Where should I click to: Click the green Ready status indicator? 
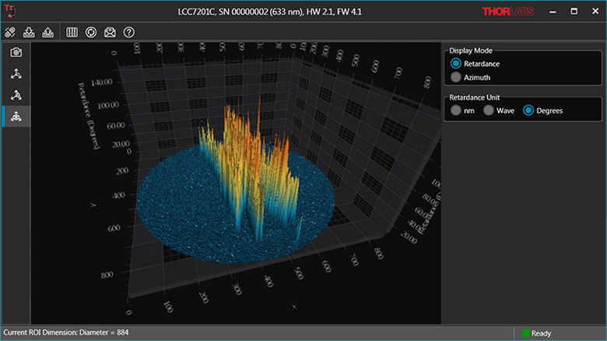click(525, 333)
